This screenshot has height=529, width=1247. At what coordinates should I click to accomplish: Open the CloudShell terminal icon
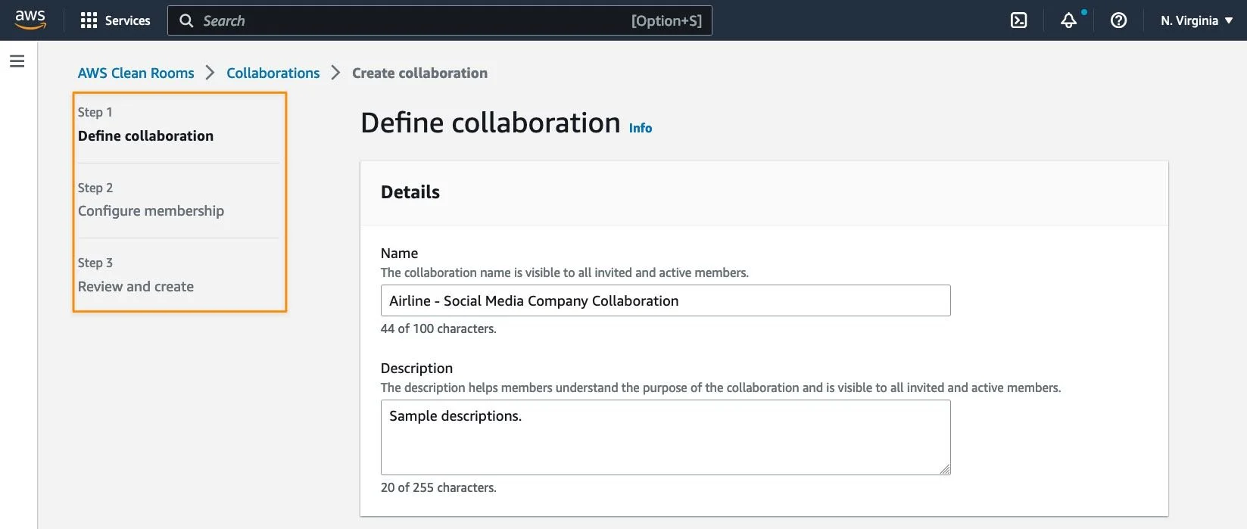(1019, 20)
